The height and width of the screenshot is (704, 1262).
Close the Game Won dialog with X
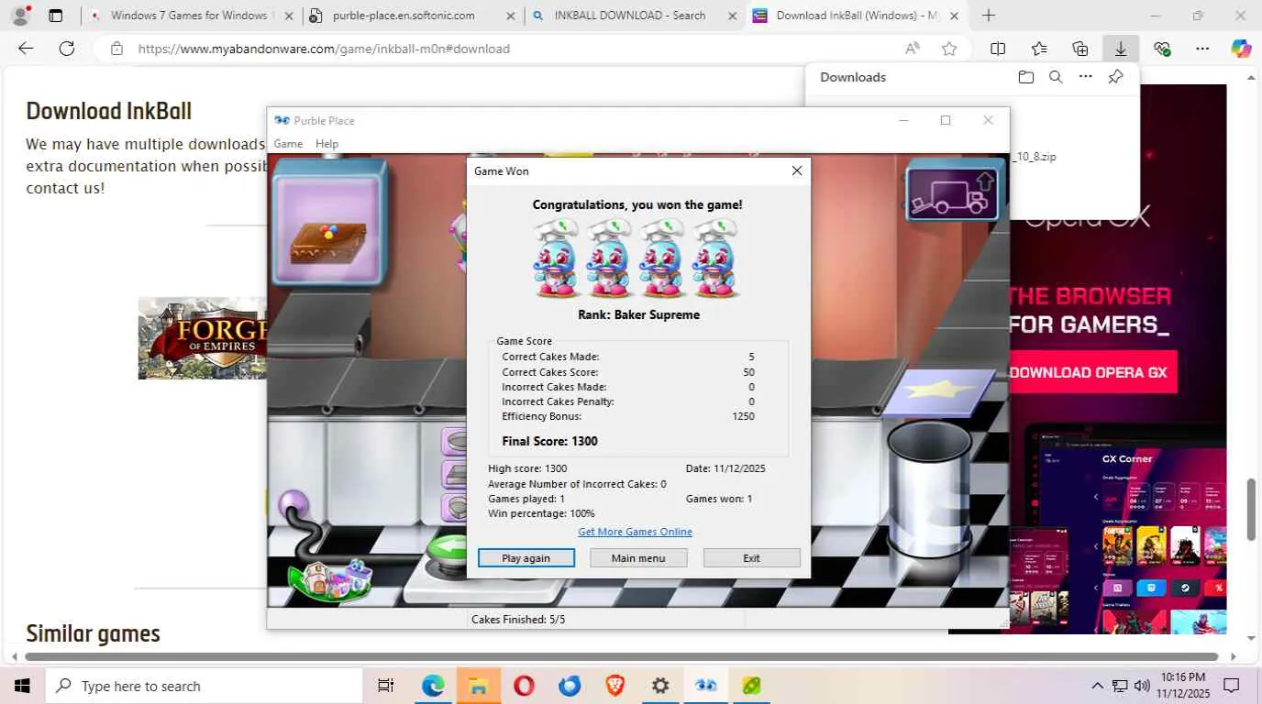(x=797, y=170)
